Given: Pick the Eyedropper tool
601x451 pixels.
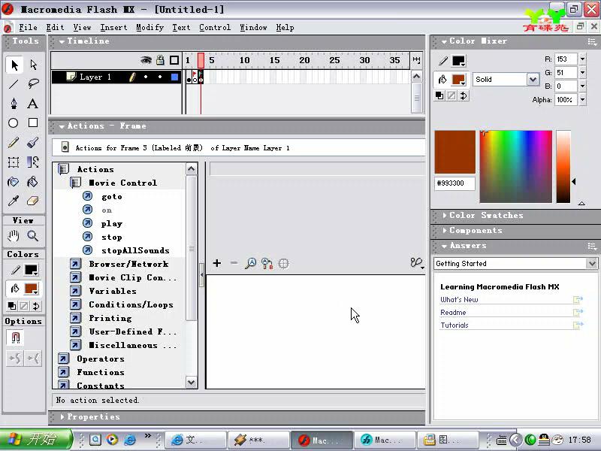Looking at the screenshot, I should [x=14, y=201].
